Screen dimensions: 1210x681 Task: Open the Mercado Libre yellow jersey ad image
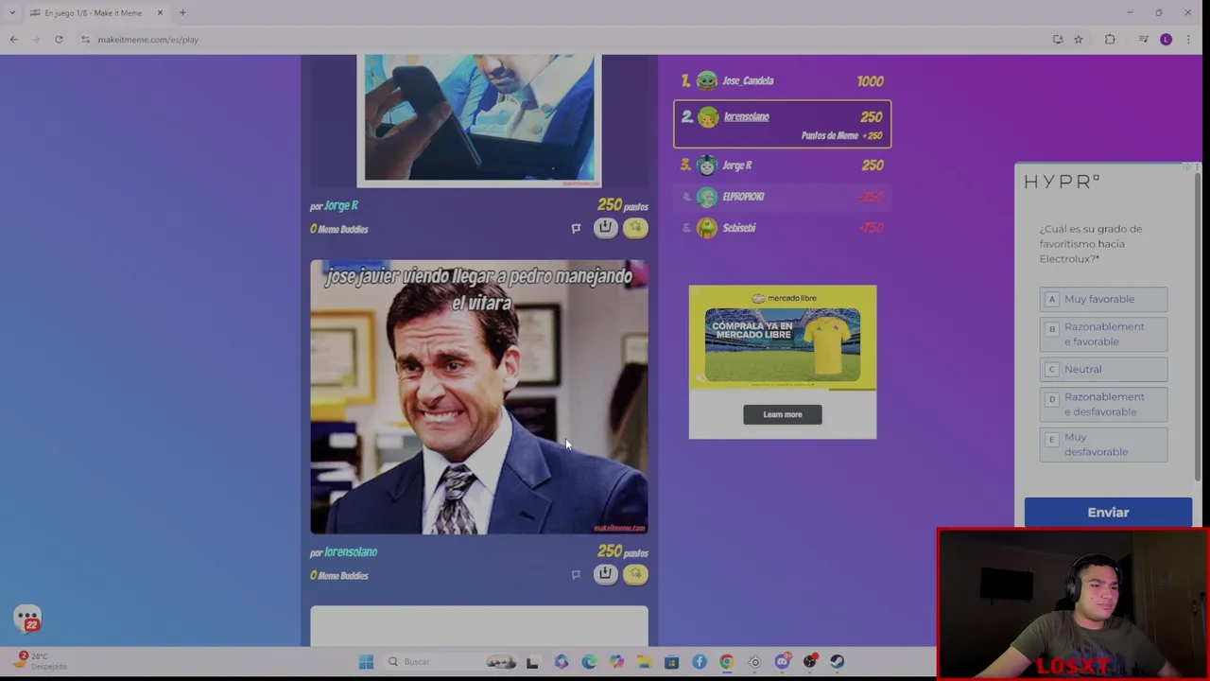783,345
